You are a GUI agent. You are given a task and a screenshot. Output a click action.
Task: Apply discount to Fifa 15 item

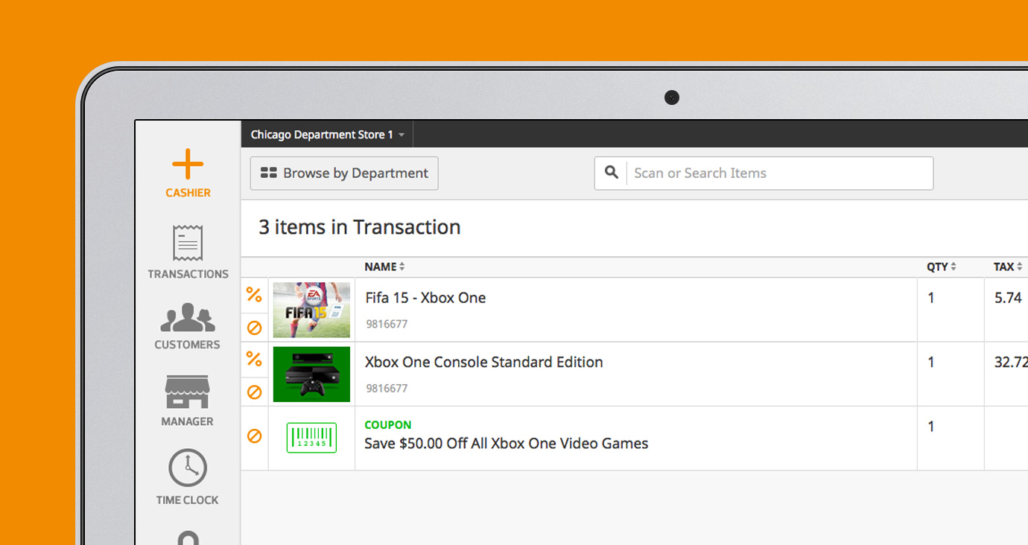254,295
